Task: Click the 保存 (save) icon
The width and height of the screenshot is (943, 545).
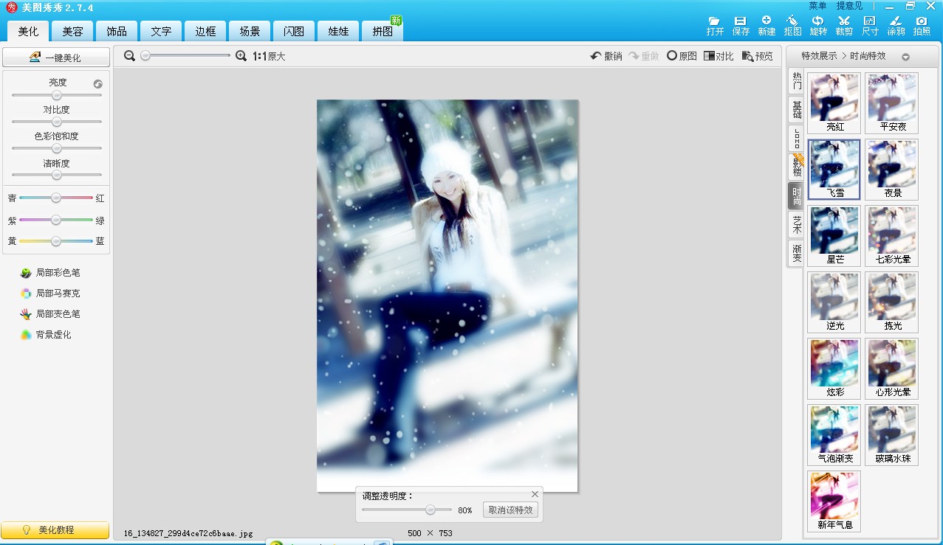Action: click(741, 21)
